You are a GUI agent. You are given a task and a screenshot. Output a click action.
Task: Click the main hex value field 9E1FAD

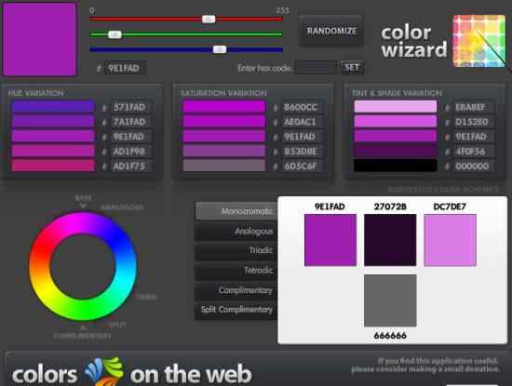coord(125,68)
